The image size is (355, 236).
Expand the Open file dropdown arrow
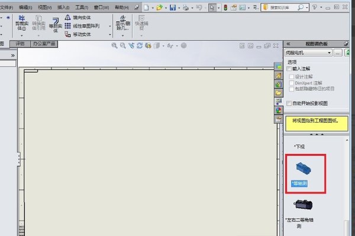click(166, 8)
